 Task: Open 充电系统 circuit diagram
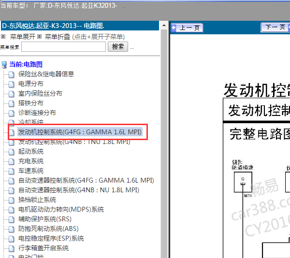coord(31,161)
